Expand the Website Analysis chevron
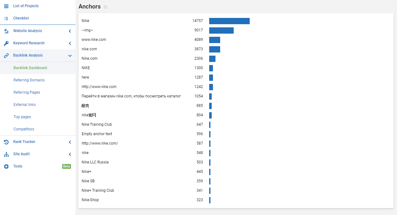Viewport: 397px width, 215px height. click(x=70, y=31)
